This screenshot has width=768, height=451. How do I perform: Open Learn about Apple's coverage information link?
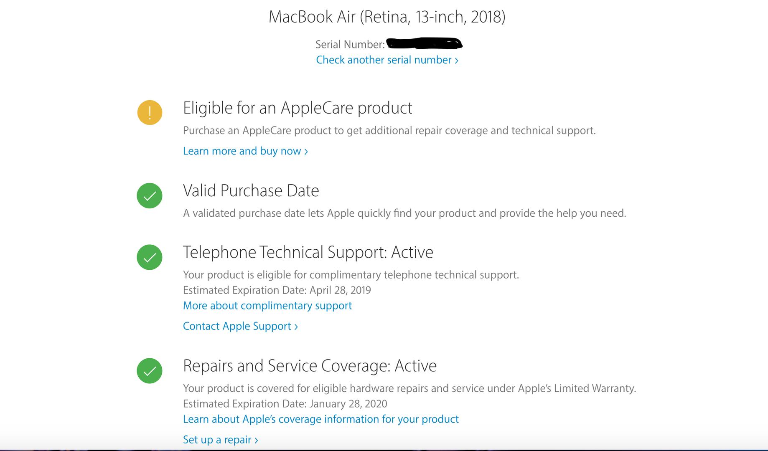321,419
